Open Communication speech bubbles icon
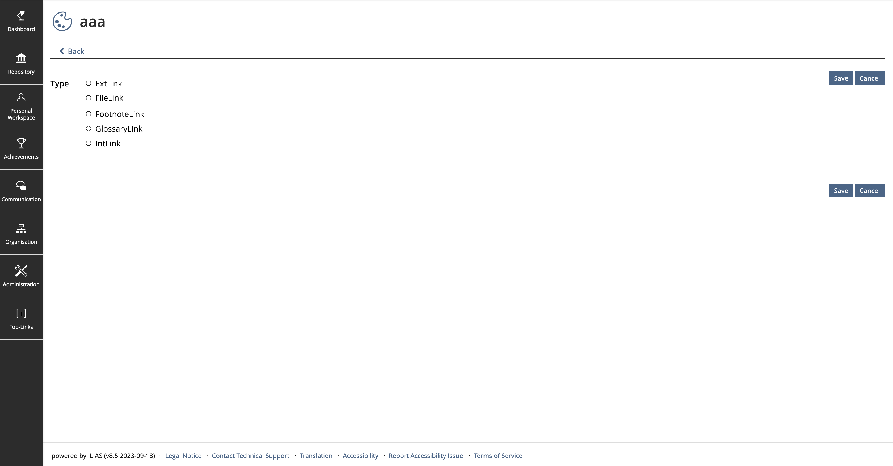 [21, 186]
